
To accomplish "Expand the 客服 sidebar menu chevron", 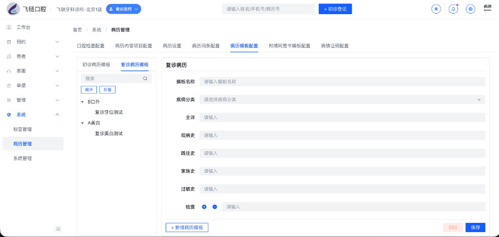I will 58,71.
